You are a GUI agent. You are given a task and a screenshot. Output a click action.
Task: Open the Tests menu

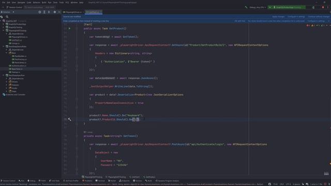55,2
